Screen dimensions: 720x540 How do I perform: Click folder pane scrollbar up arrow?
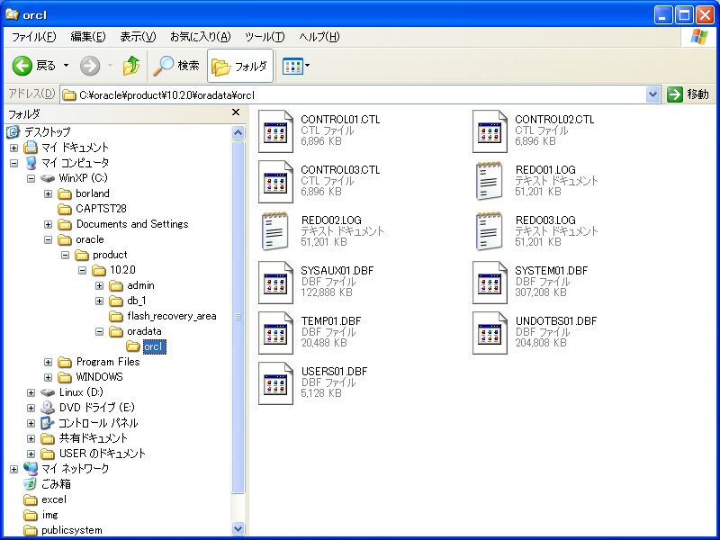pos(238,132)
